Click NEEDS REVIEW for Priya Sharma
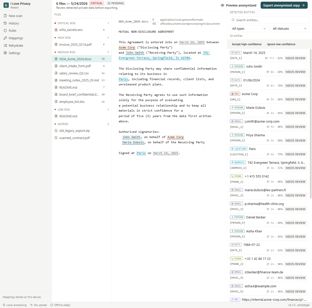Screen dimensions: 312x308 pyautogui.click(x=295, y=141)
